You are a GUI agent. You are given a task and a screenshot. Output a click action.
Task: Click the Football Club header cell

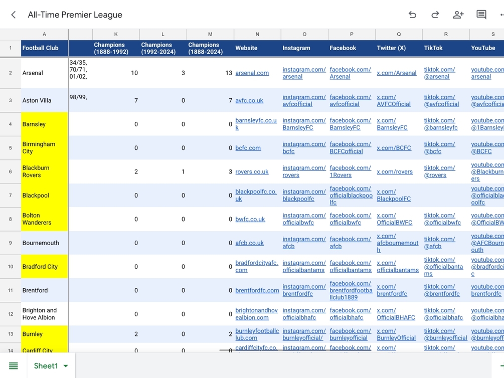click(x=45, y=48)
